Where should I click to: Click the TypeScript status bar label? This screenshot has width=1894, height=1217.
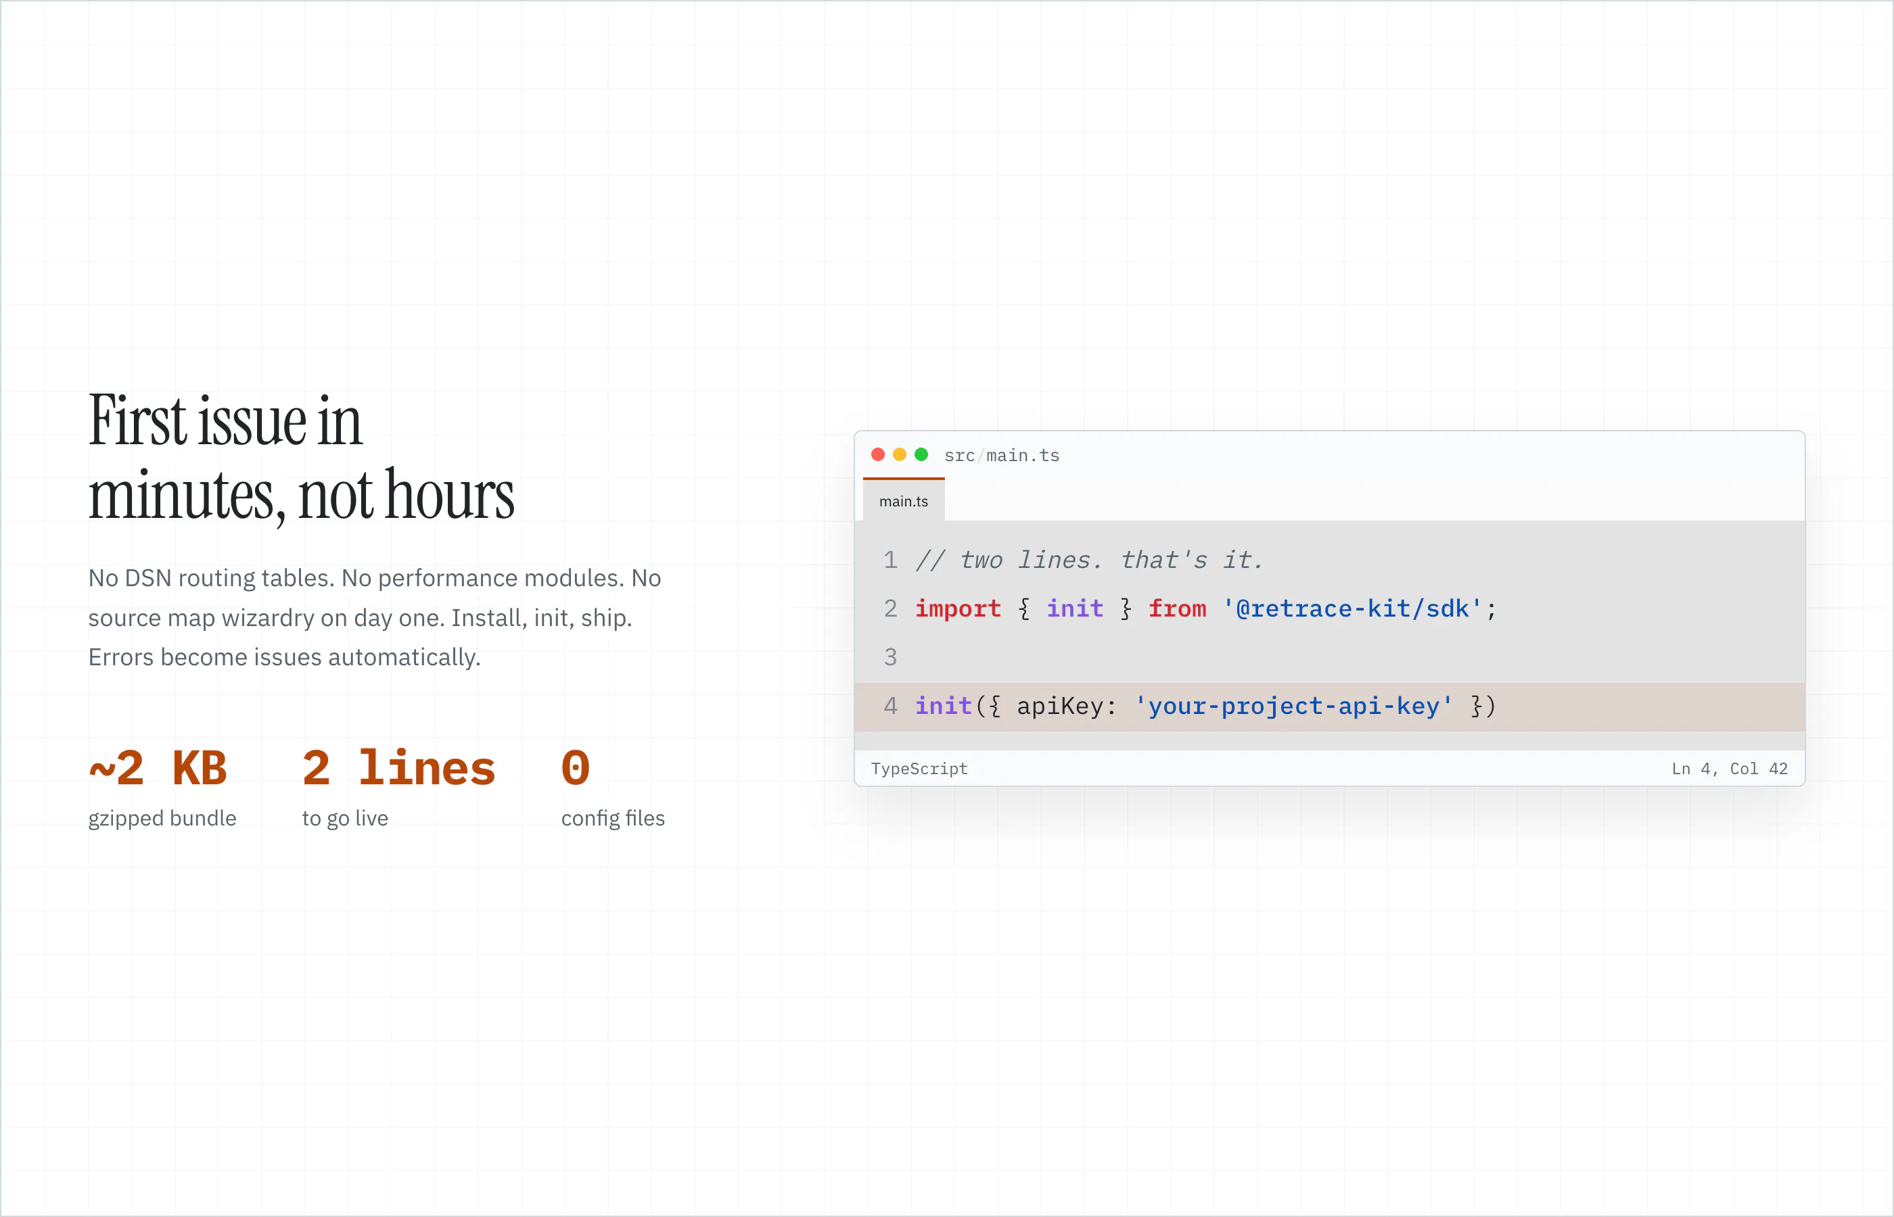point(919,769)
